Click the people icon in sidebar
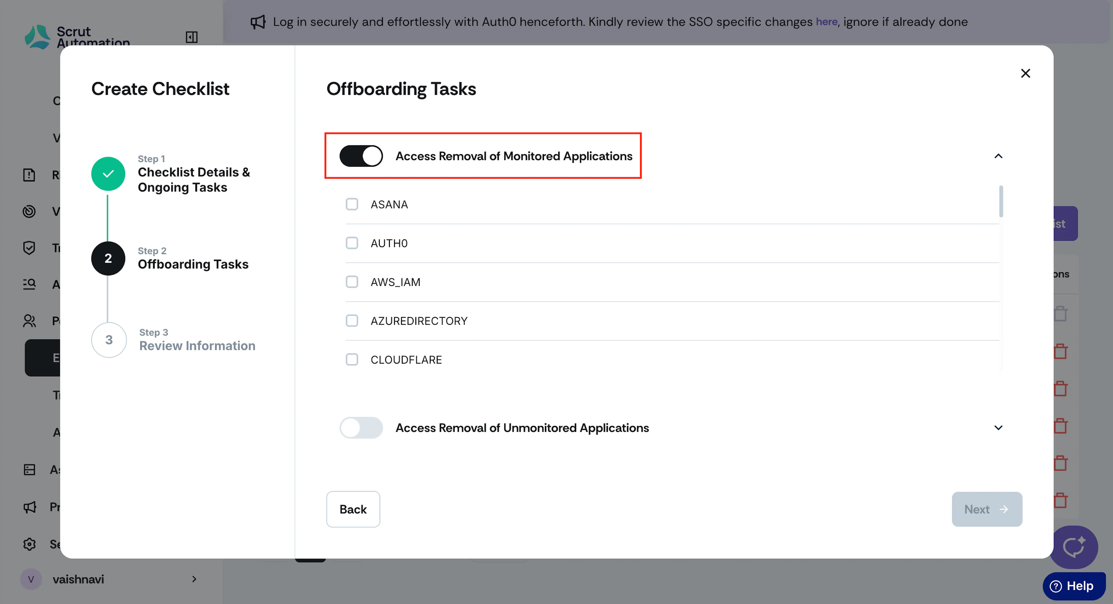Image resolution: width=1113 pixels, height=604 pixels. pyautogui.click(x=29, y=321)
